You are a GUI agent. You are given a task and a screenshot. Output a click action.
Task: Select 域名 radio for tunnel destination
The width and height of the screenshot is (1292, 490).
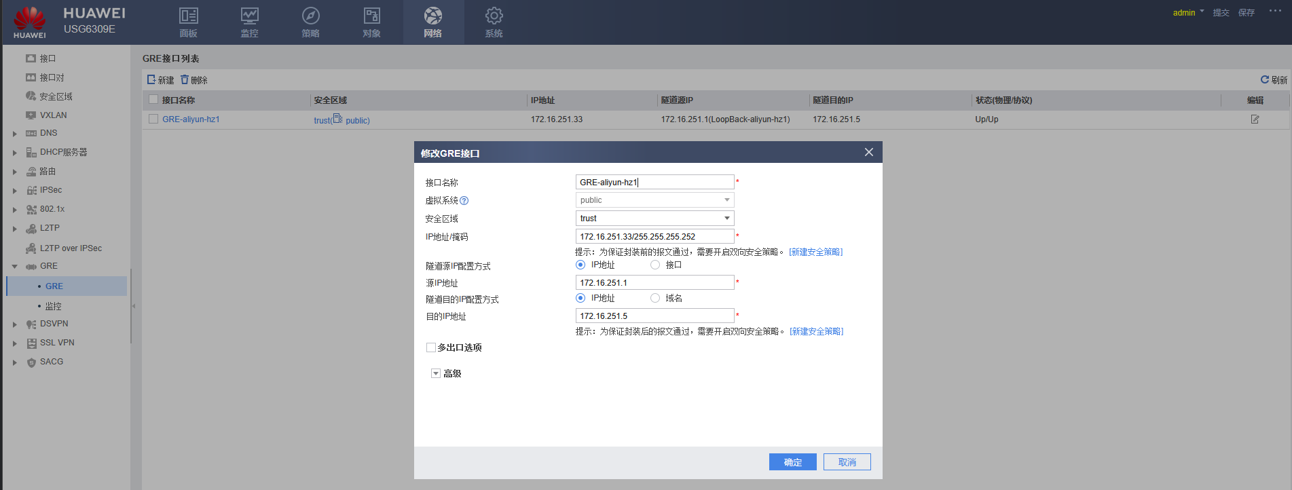point(655,299)
